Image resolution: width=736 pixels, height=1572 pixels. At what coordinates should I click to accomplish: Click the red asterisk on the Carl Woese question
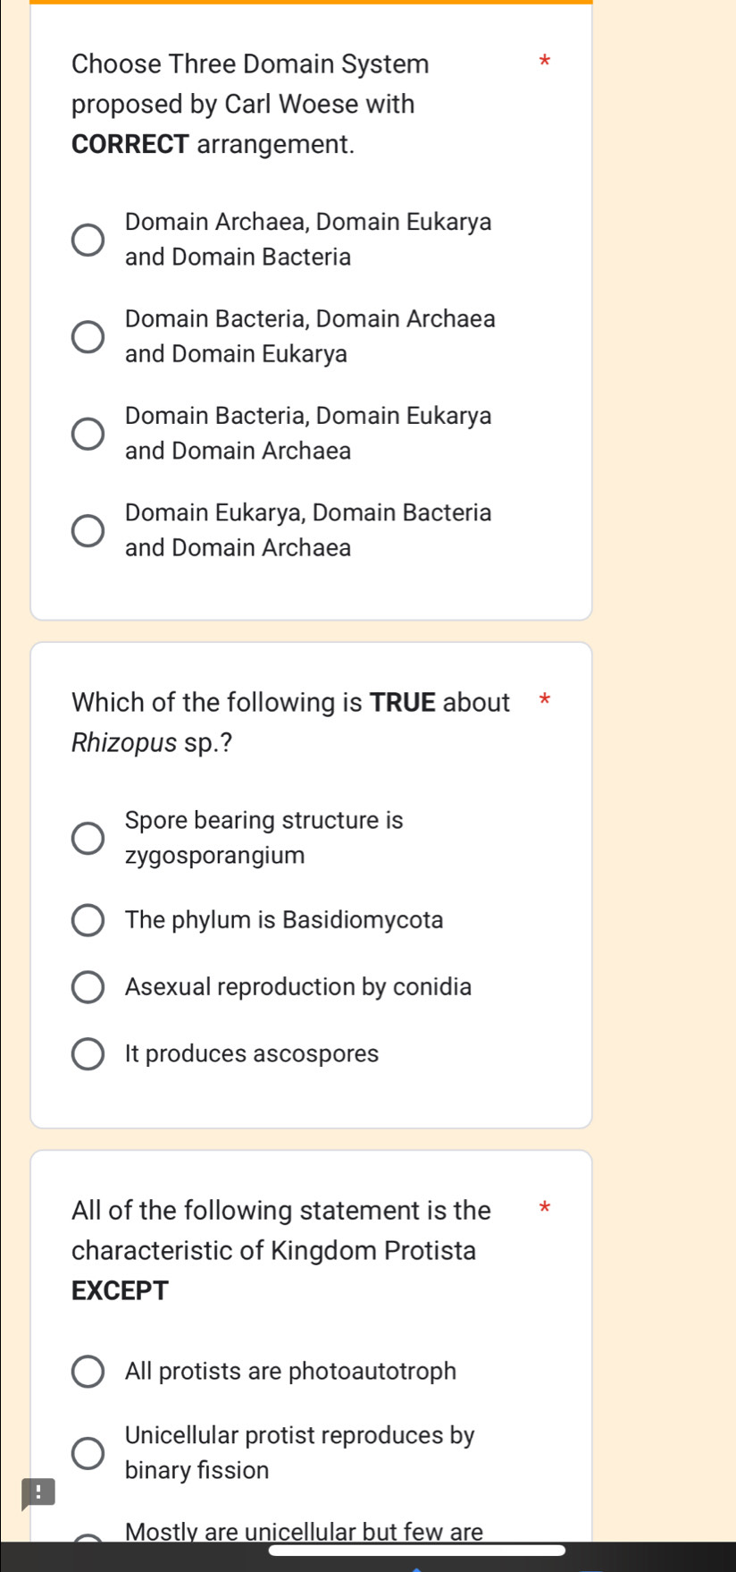[x=544, y=62]
